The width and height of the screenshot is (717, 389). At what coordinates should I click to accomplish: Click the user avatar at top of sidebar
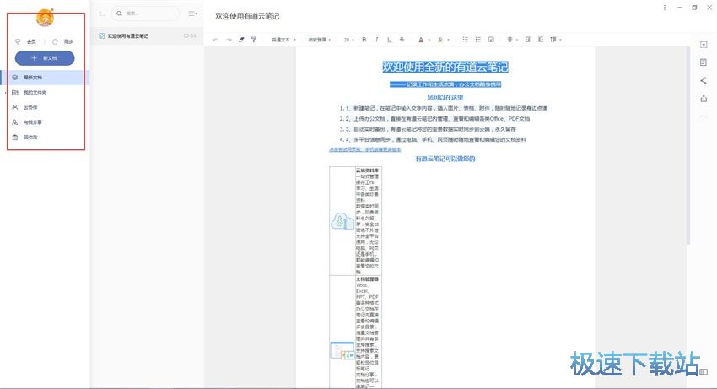(45, 18)
